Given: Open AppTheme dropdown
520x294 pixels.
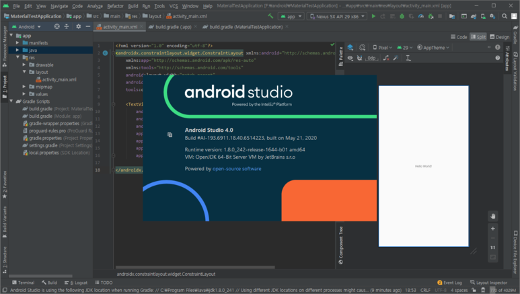Looking at the screenshot, I should tap(433, 48).
